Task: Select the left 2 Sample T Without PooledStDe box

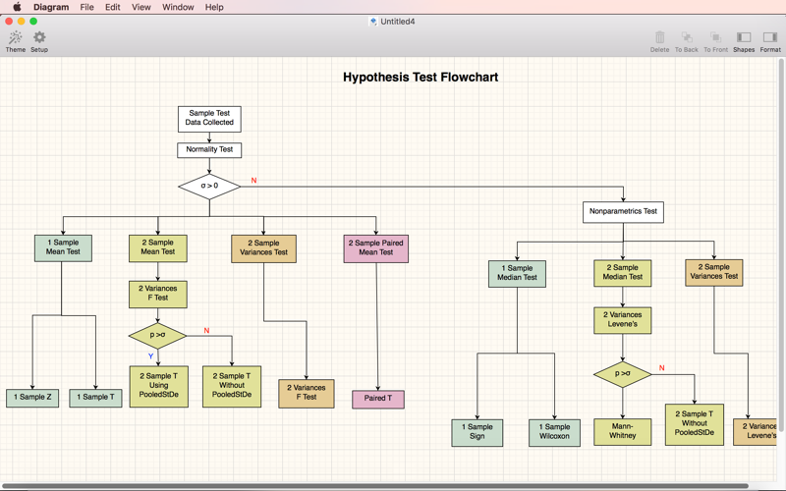Action: tap(232, 386)
